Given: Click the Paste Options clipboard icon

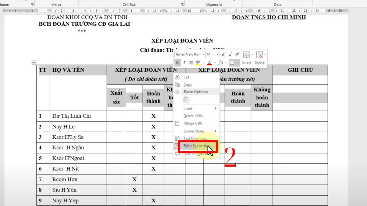Looking at the screenshot, I should tap(186, 100).
